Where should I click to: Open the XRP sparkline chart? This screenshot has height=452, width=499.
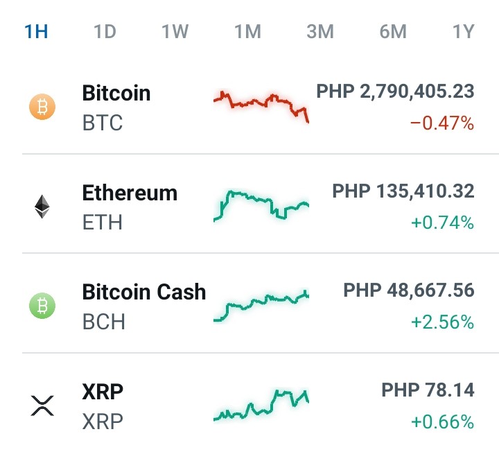pyautogui.click(x=261, y=405)
